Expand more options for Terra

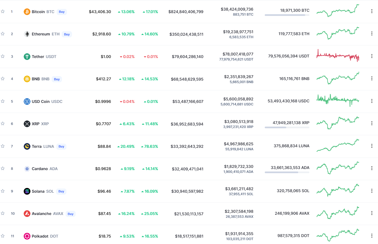tap(372, 146)
